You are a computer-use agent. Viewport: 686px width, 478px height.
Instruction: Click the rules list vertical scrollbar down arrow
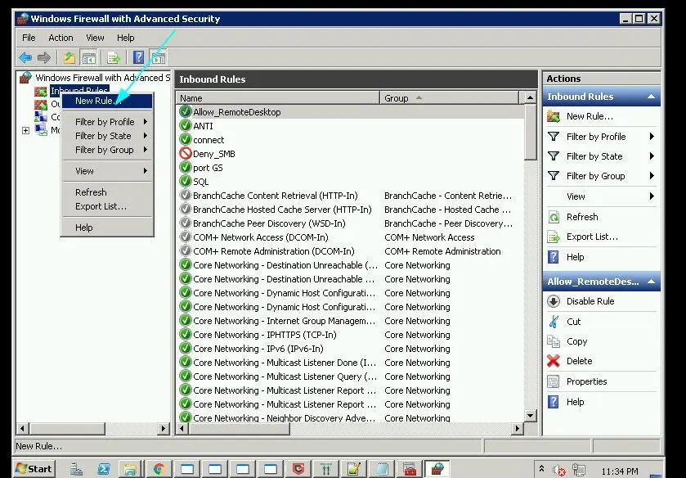[531, 416]
